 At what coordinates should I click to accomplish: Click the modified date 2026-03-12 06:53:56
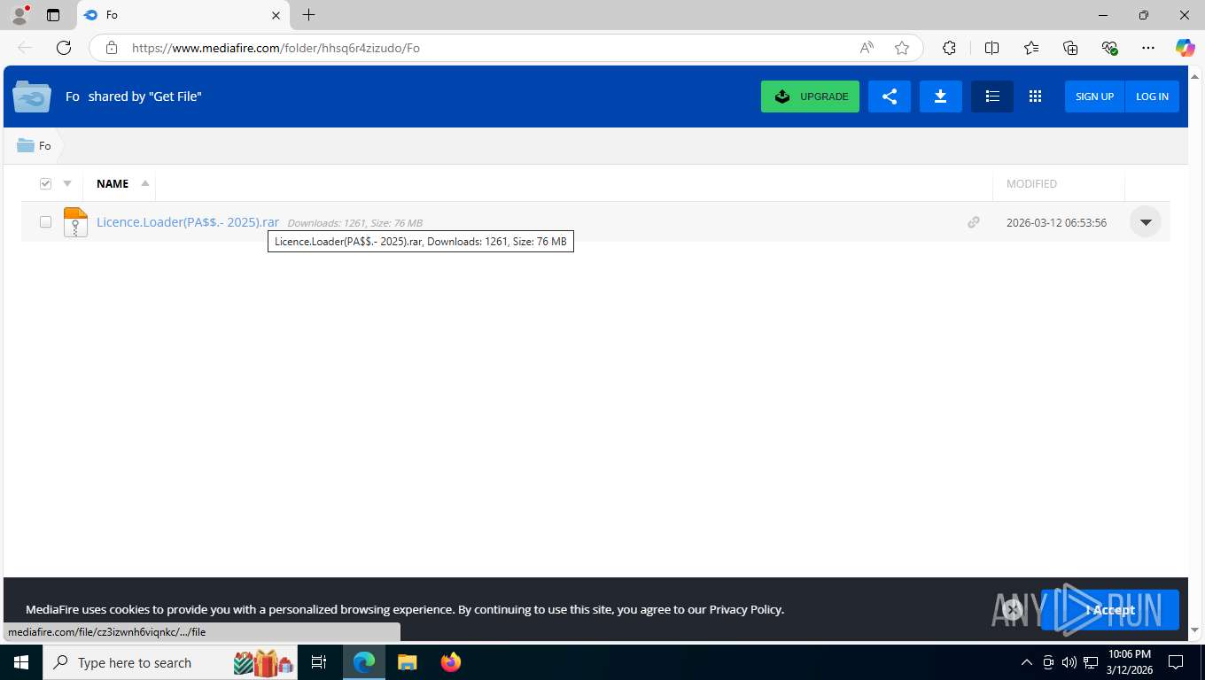click(x=1056, y=222)
